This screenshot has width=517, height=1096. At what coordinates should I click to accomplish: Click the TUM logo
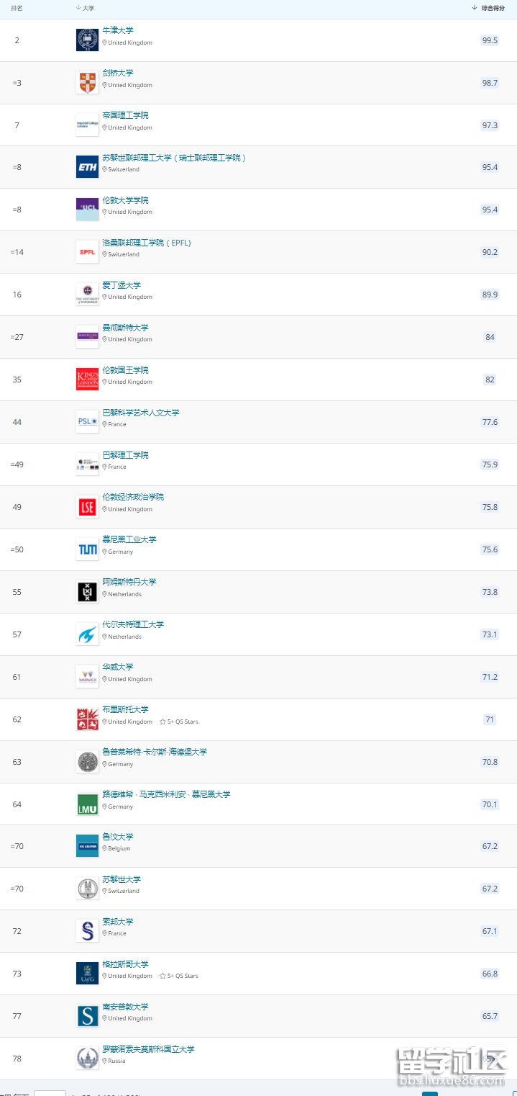point(87,549)
